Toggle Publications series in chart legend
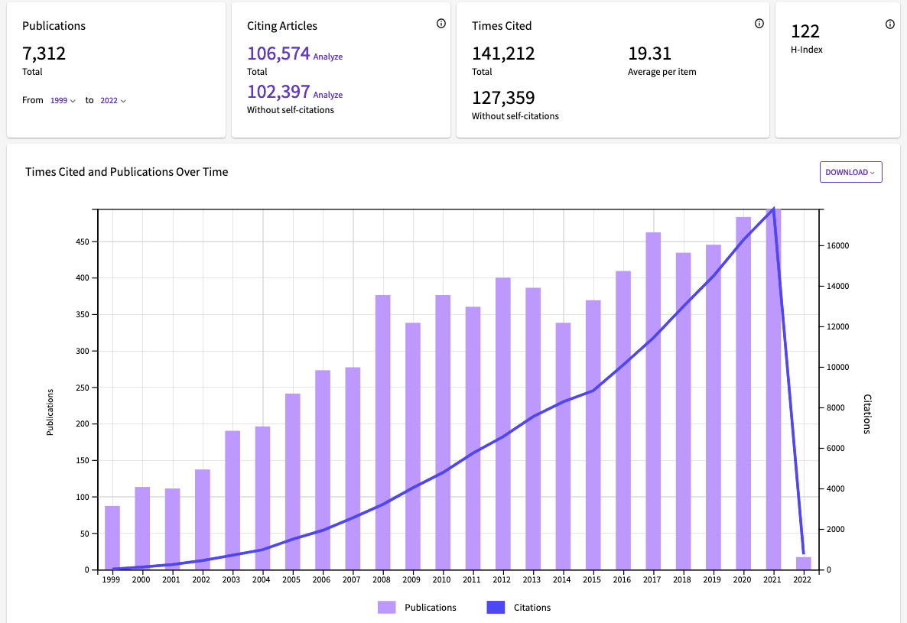Image resolution: width=907 pixels, height=623 pixels. click(x=418, y=608)
